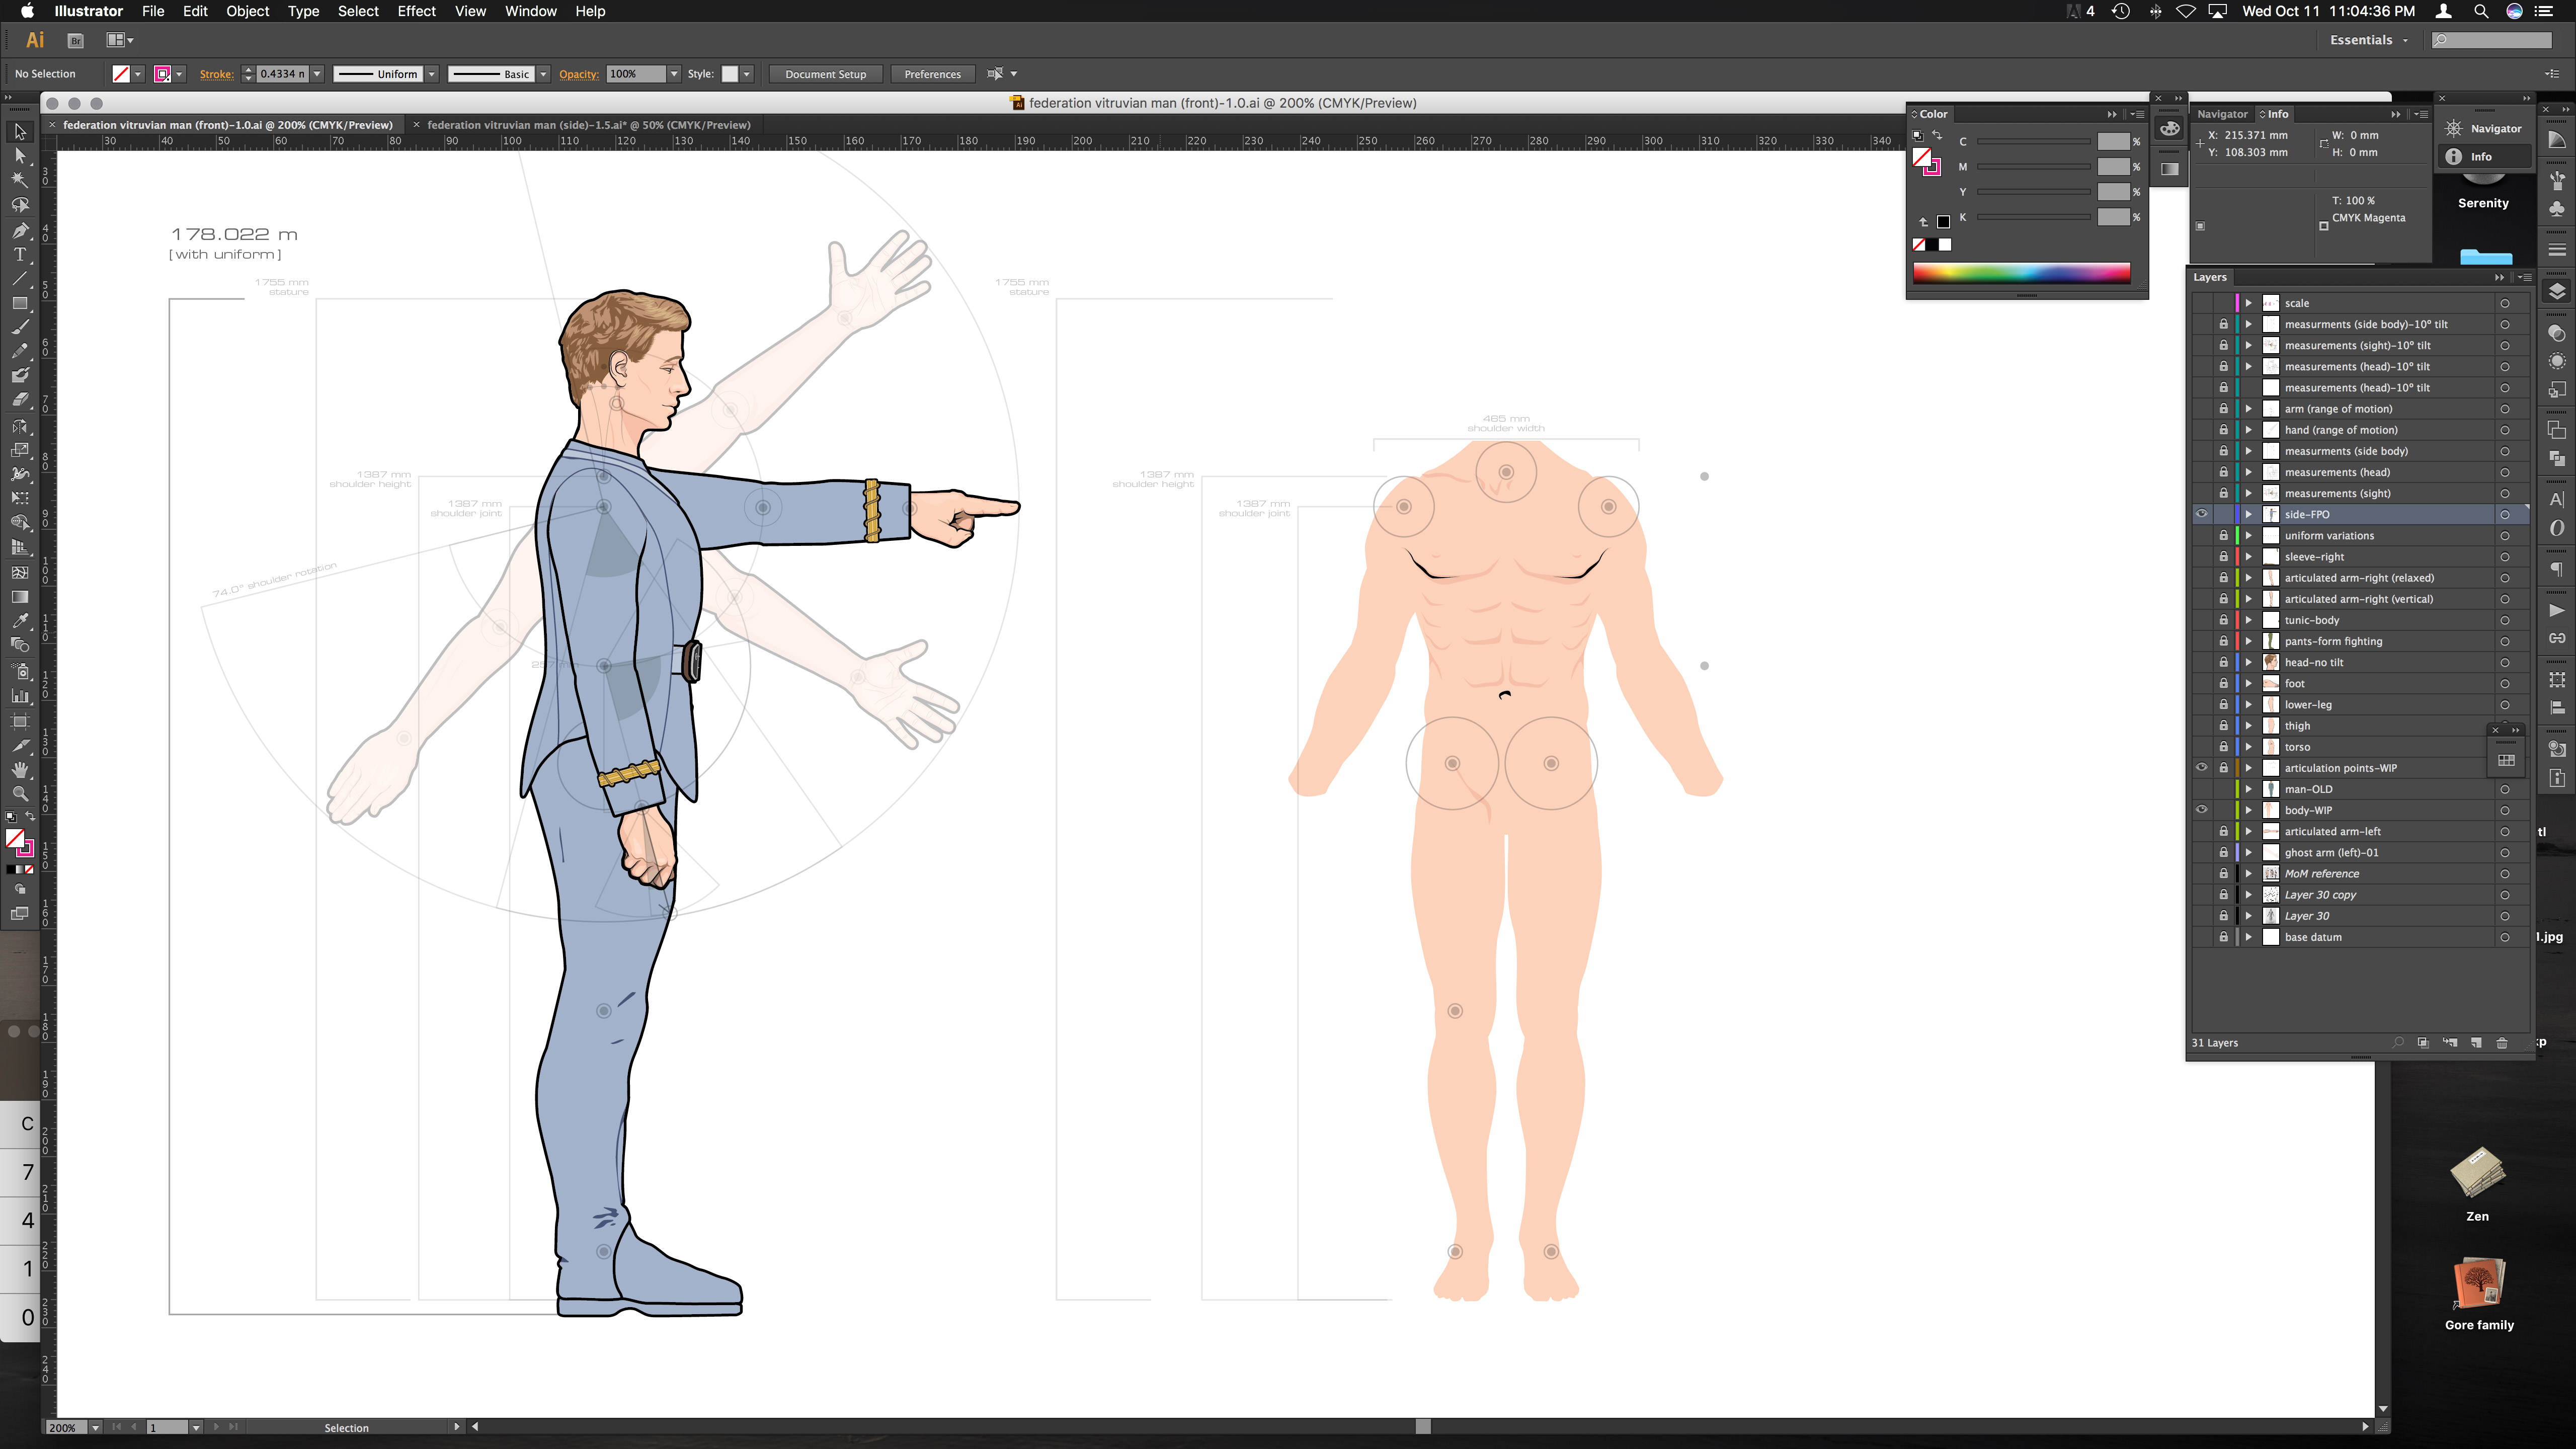Click Delete Selection trash icon
The width and height of the screenshot is (2576, 1449).
click(x=2502, y=1042)
